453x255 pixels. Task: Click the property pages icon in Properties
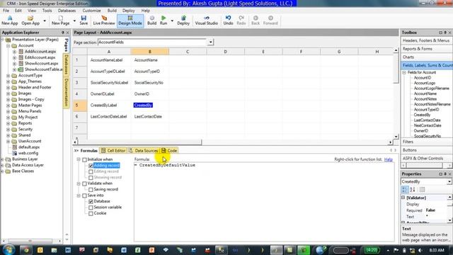(x=422, y=190)
